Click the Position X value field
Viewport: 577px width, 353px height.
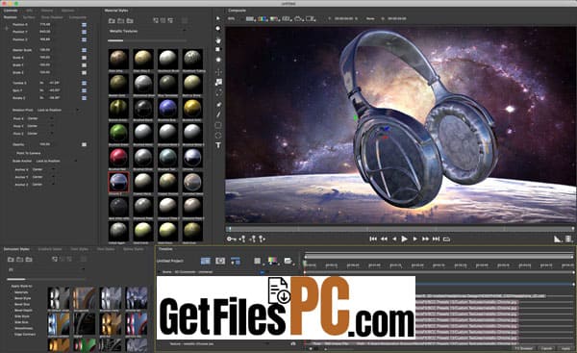(45, 25)
